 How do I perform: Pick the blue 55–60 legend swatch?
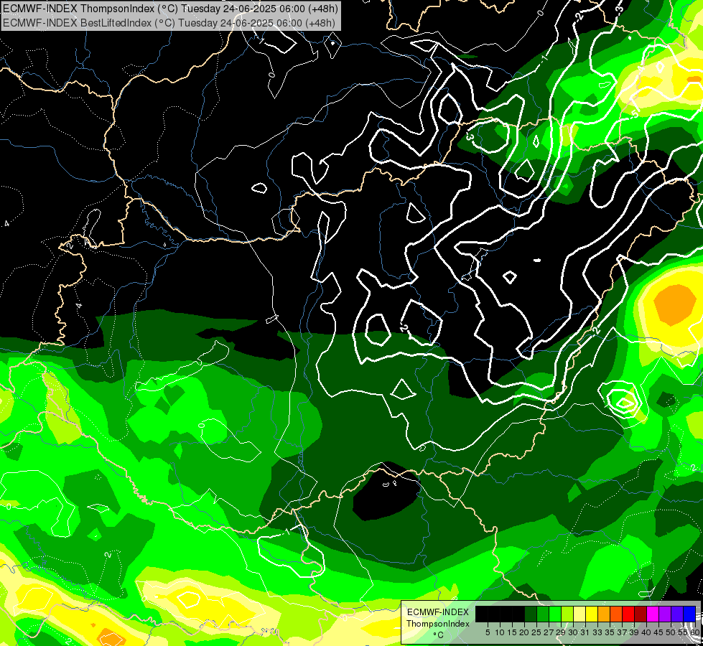(x=689, y=614)
